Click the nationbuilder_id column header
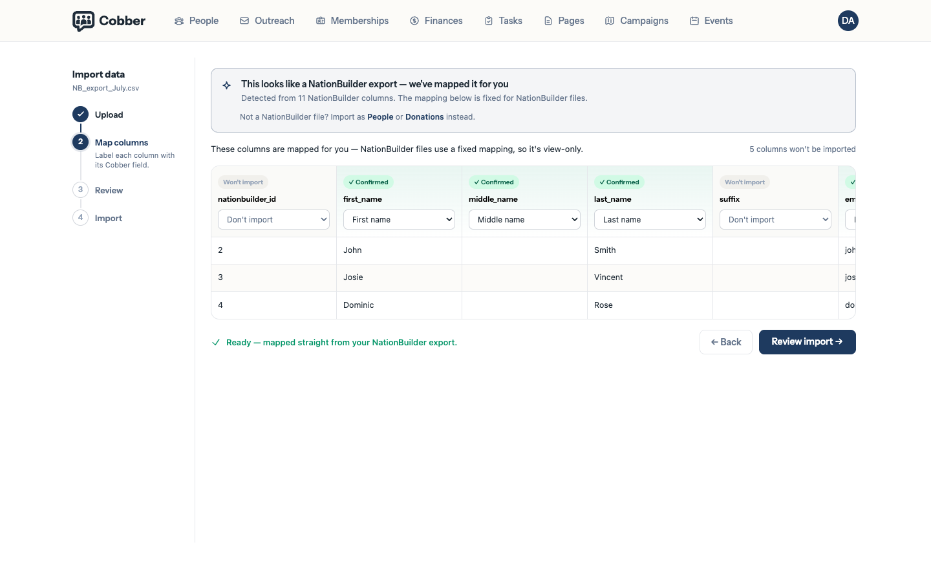 point(247,199)
